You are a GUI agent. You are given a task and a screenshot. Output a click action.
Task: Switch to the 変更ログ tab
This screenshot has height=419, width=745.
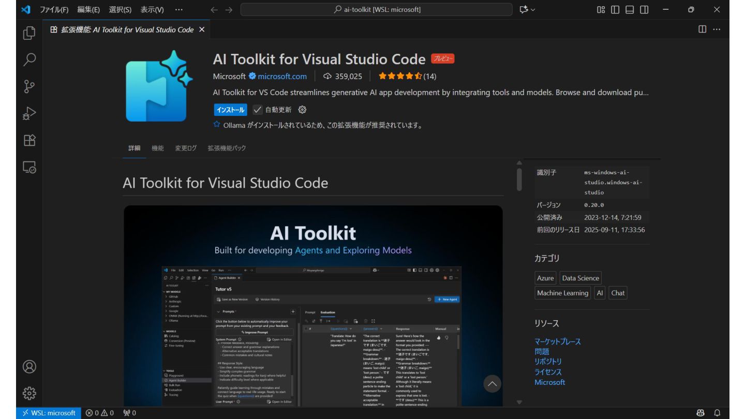click(x=186, y=148)
